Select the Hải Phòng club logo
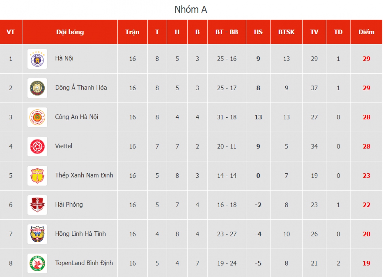 pyautogui.click(x=37, y=205)
